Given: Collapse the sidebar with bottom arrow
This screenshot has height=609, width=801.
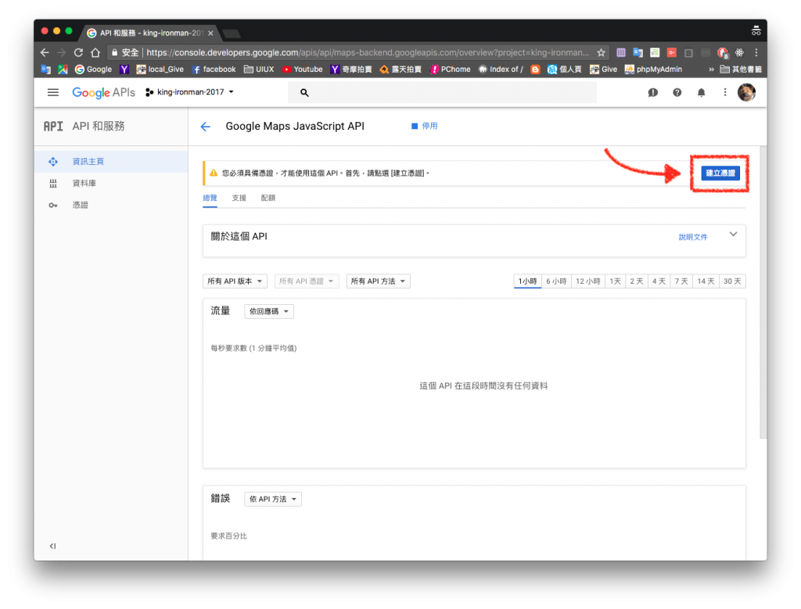Looking at the screenshot, I should click(52, 546).
